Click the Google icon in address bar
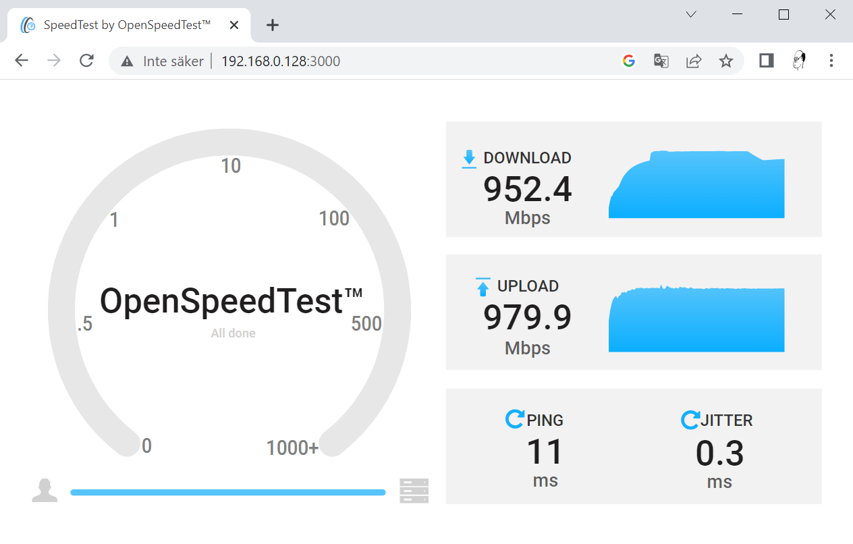The image size is (853, 544). tap(629, 61)
